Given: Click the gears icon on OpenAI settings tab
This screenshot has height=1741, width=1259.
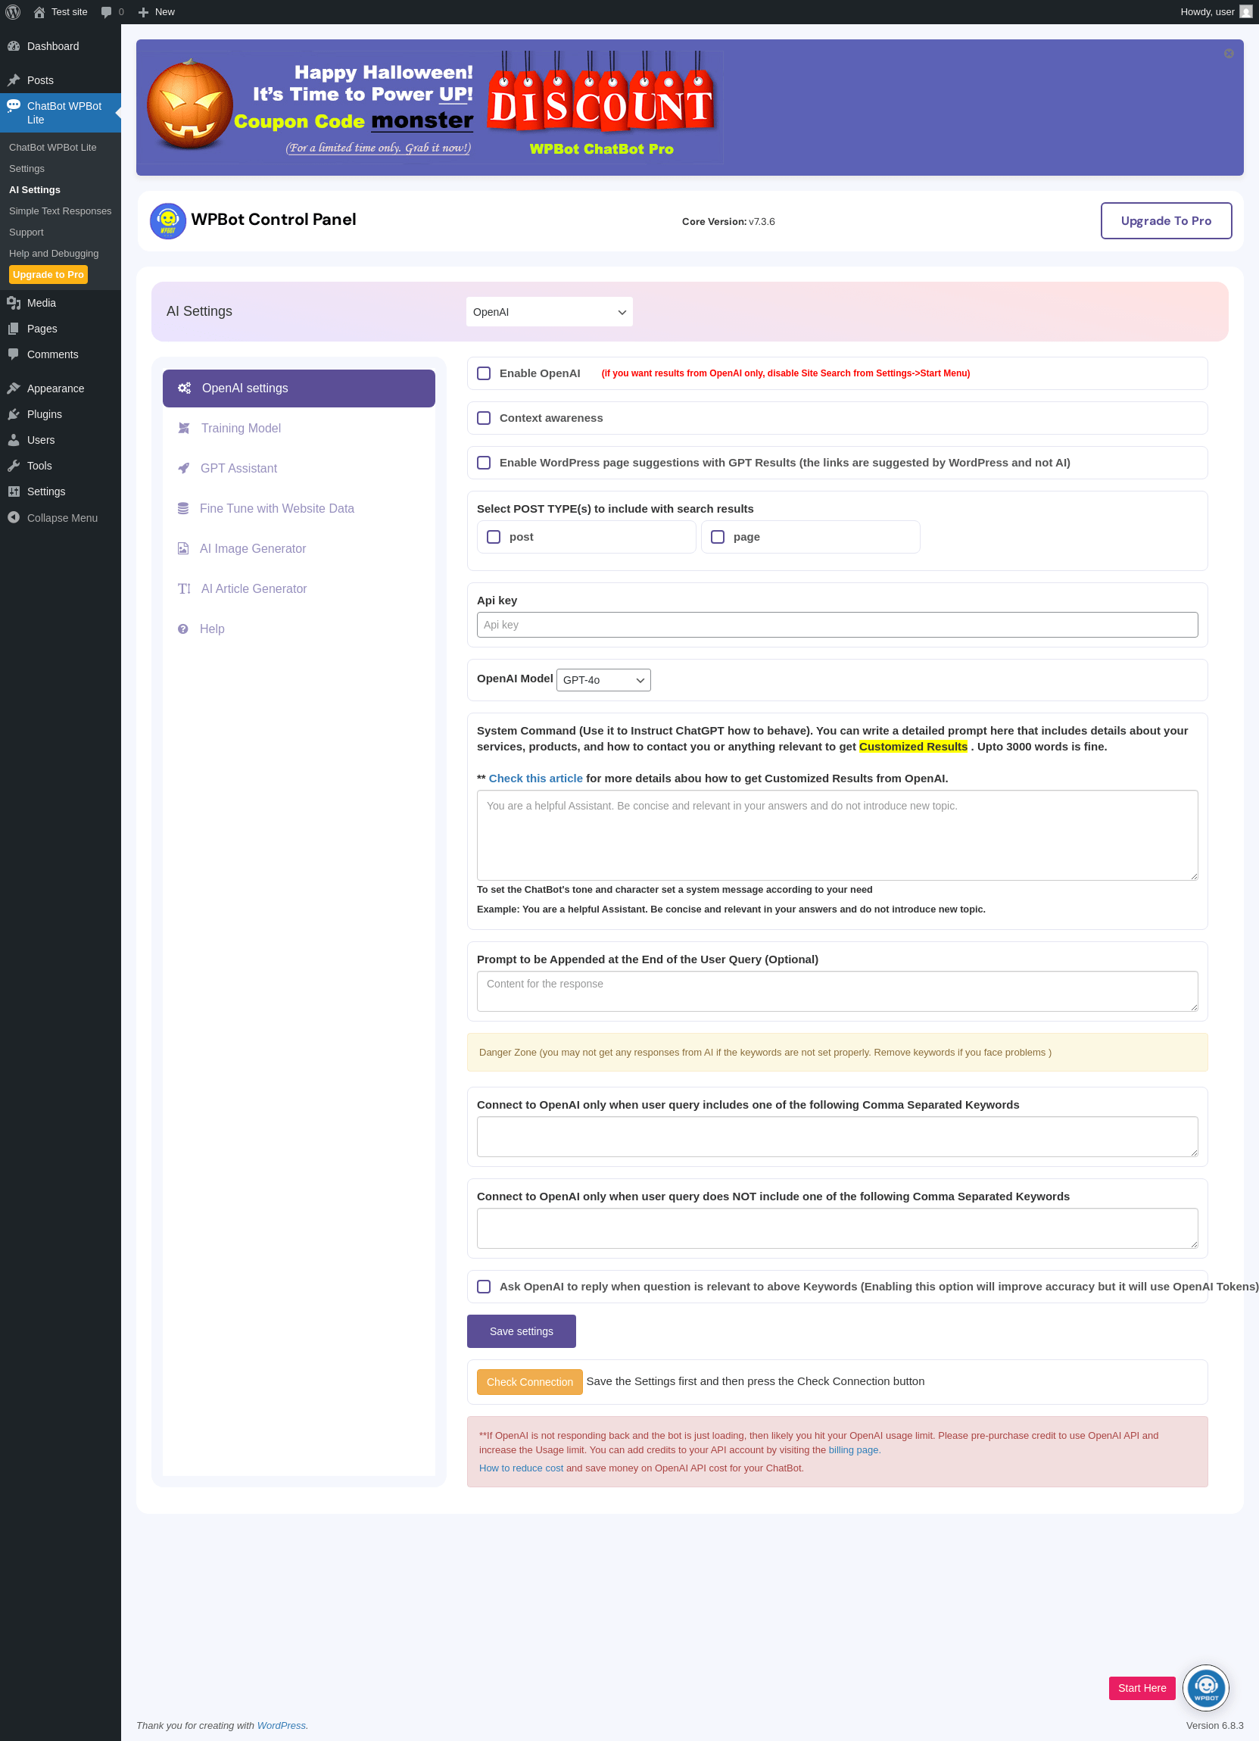Looking at the screenshot, I should click(x=184, y=388).
